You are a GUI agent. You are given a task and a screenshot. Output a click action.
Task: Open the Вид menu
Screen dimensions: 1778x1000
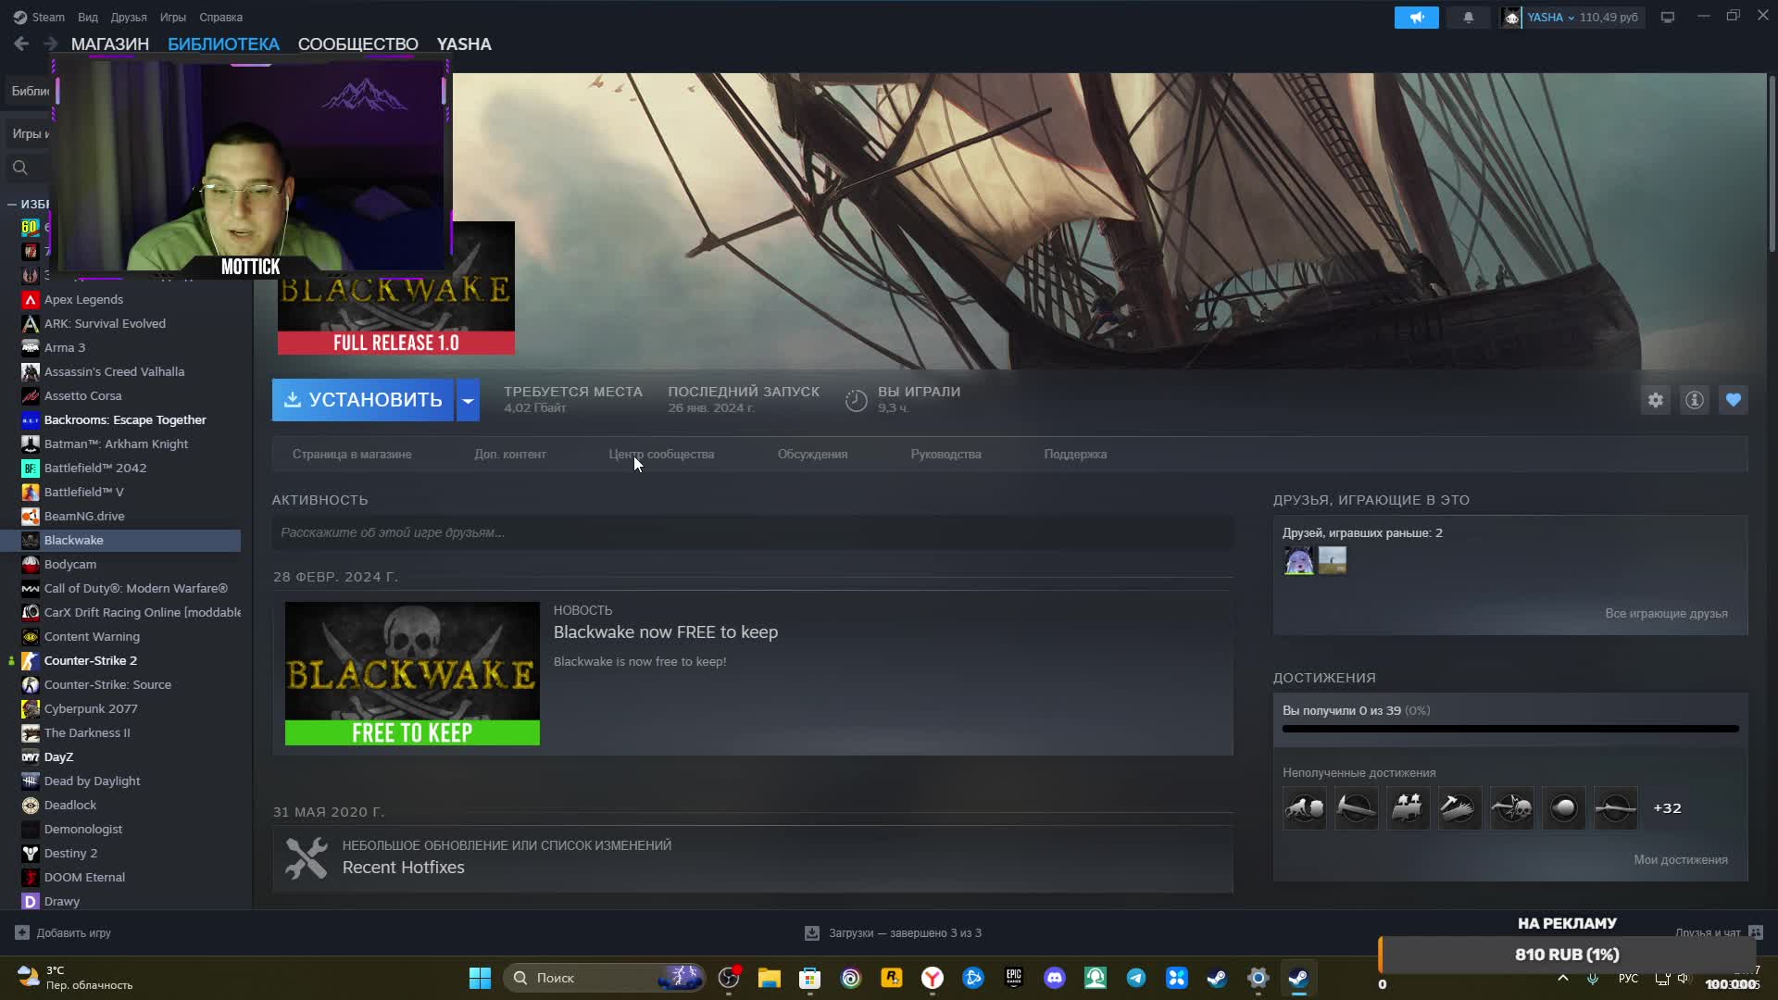pyautogui.click(x=88, y=17)
